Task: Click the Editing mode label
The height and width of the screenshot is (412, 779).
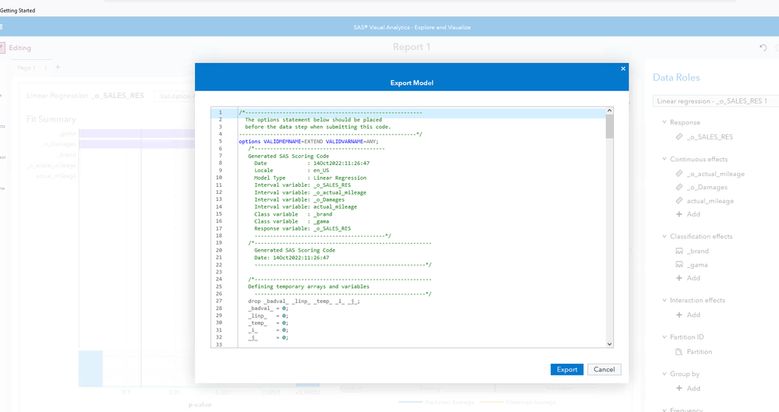Action: [x=19, y=48]
